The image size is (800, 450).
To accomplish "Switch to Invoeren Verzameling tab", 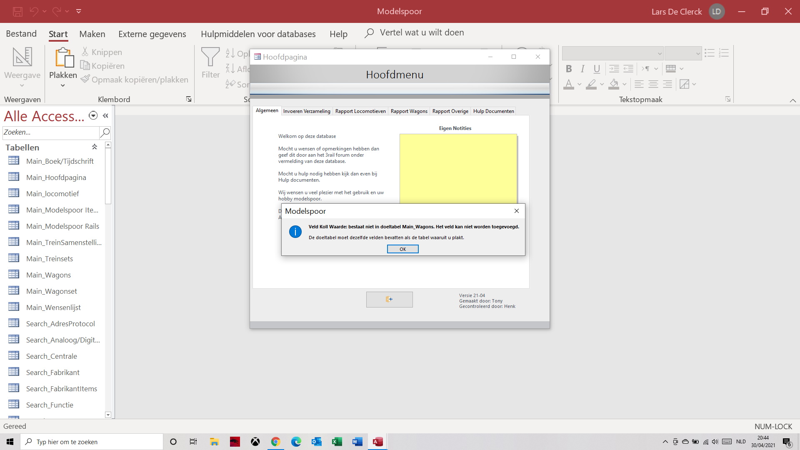I will tap(307, 111).
